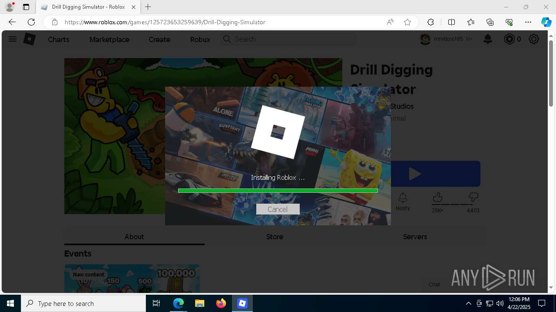Screen dimensions: 556x312
Task: Open Robux balance icon
Action: [x=509, y=39]
